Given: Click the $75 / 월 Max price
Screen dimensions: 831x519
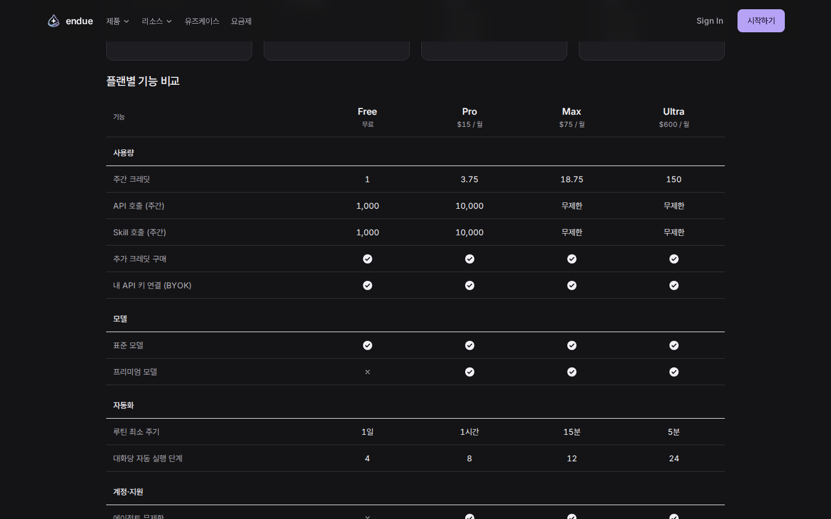Looking at the screenshot, I should tap(572, 124).
